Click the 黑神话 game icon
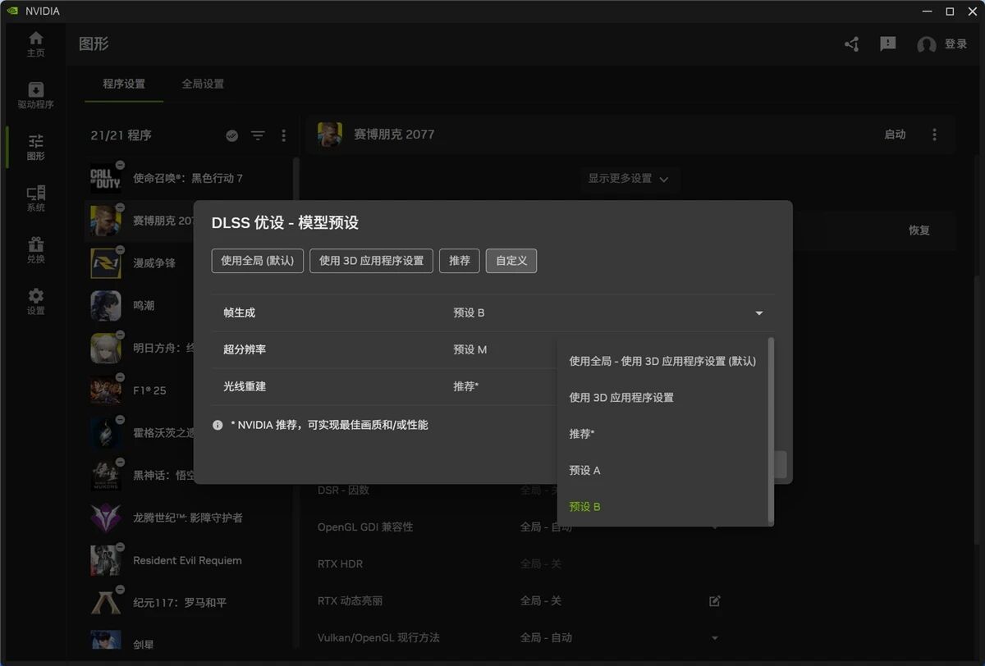Screen dimensions: 985x666 pos(106,476)
